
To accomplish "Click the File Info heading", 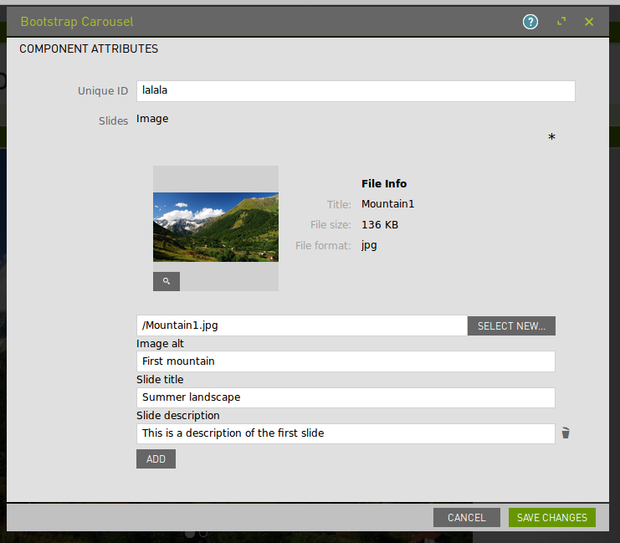I will (384, 183).
